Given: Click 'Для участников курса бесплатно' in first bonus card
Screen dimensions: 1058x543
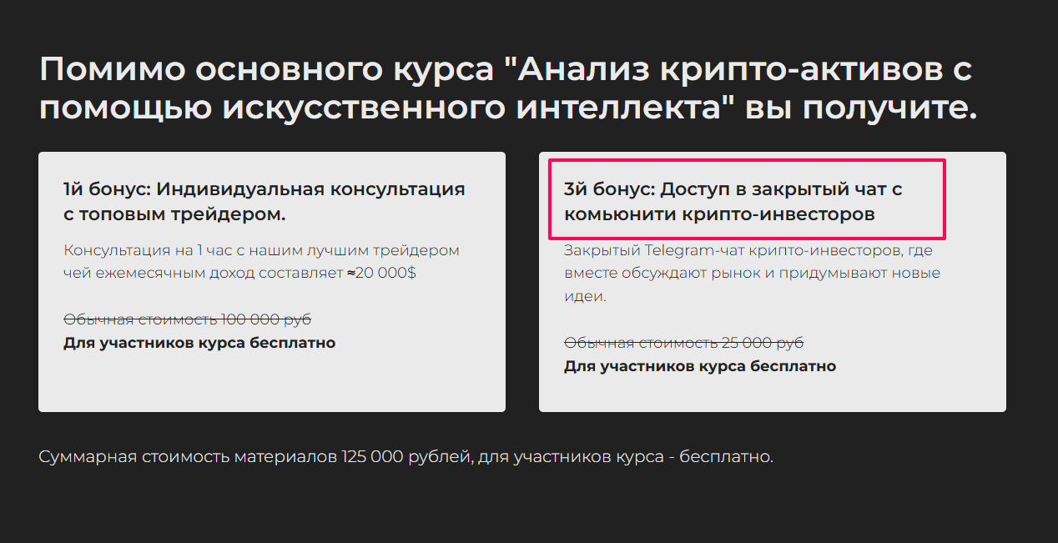Looking at the screenshot, I should (199, 343).
